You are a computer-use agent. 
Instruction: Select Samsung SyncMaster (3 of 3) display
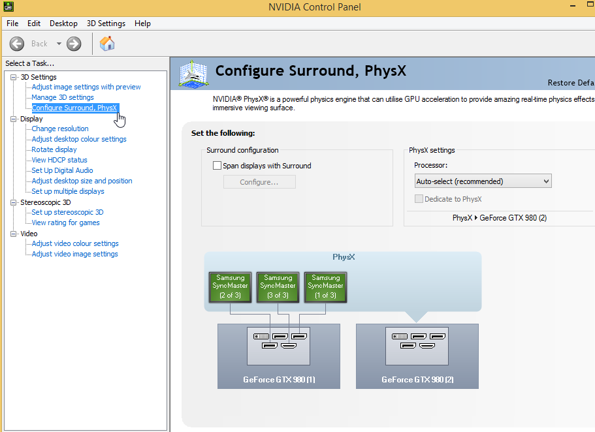(278, 286)
